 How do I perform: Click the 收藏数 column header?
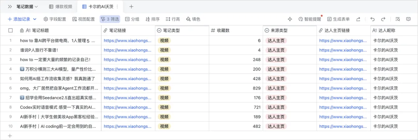(x=236, y=30)
